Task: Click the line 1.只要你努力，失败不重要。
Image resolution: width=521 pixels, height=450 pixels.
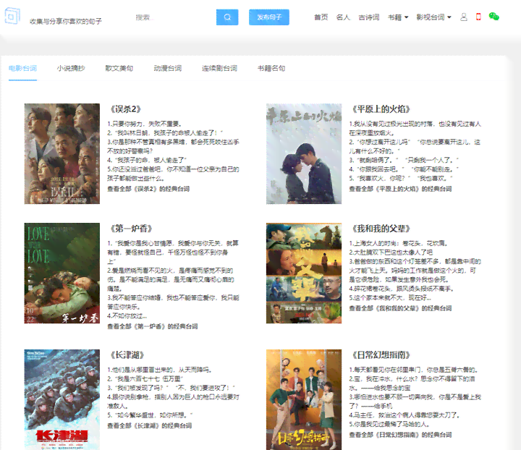Action: click(145, 124)
